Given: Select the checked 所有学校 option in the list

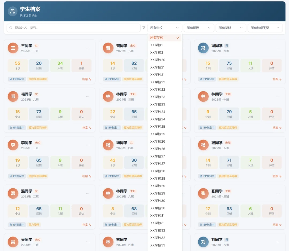Looking at the screenshot, I should pyautogui.click(x=165, y=37).
